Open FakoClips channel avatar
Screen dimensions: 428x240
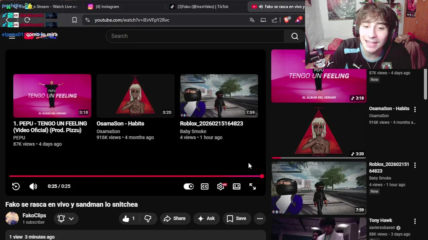[x=12, y=218]
